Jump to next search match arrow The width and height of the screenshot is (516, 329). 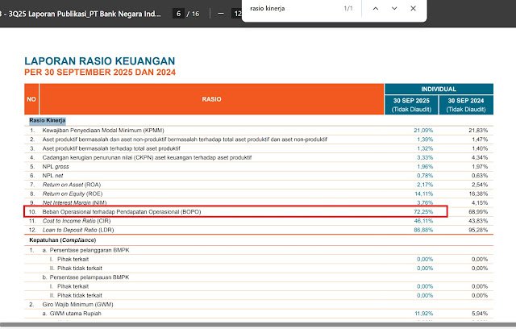point(393,8)
